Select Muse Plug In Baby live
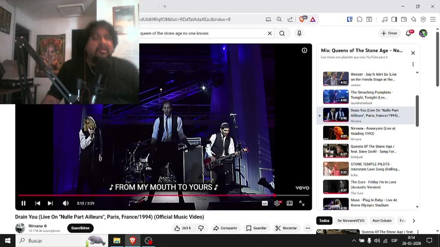 click(366, 204)
